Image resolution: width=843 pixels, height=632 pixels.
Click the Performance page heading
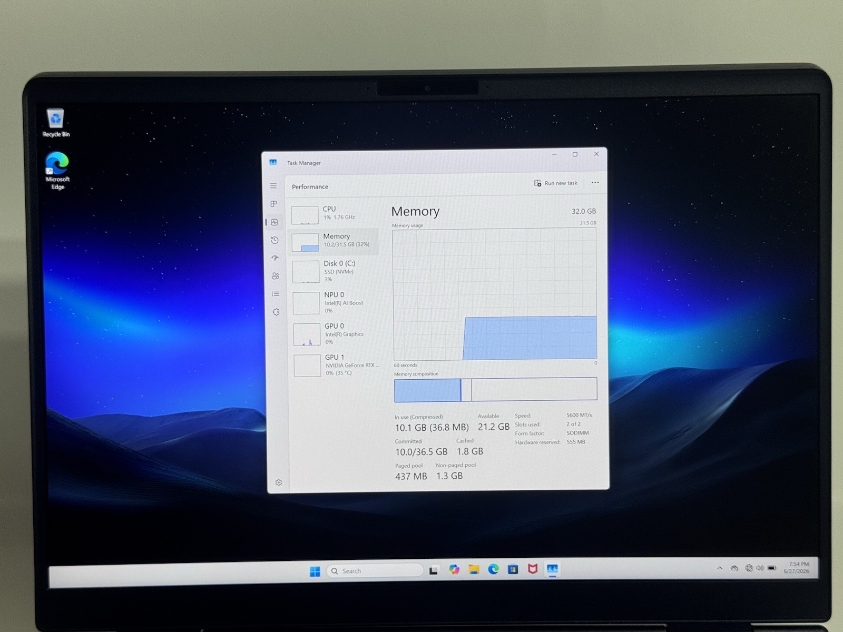310,187
